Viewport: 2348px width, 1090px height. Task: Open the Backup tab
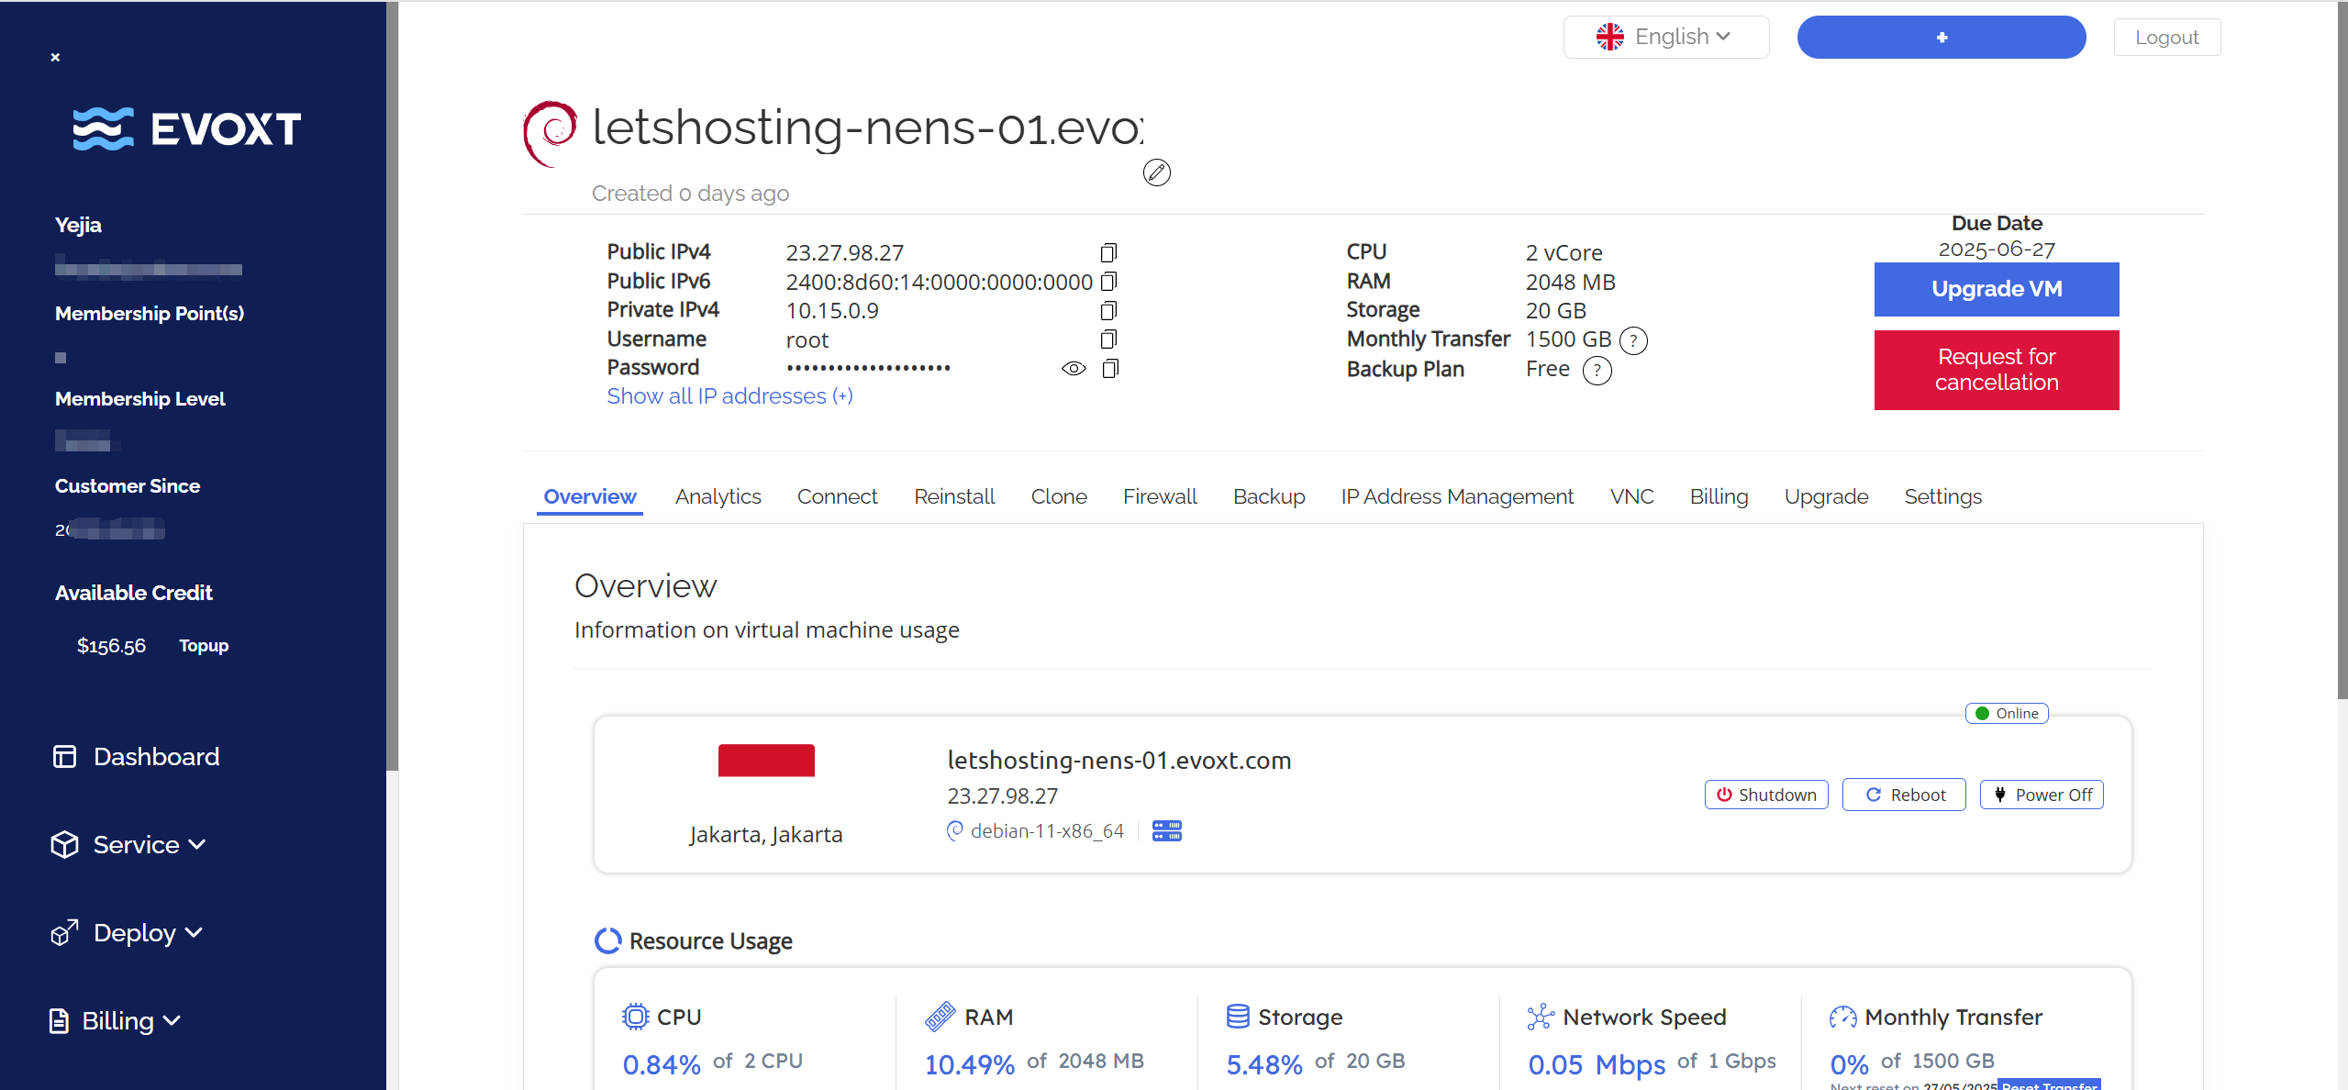click(1269, 496)
